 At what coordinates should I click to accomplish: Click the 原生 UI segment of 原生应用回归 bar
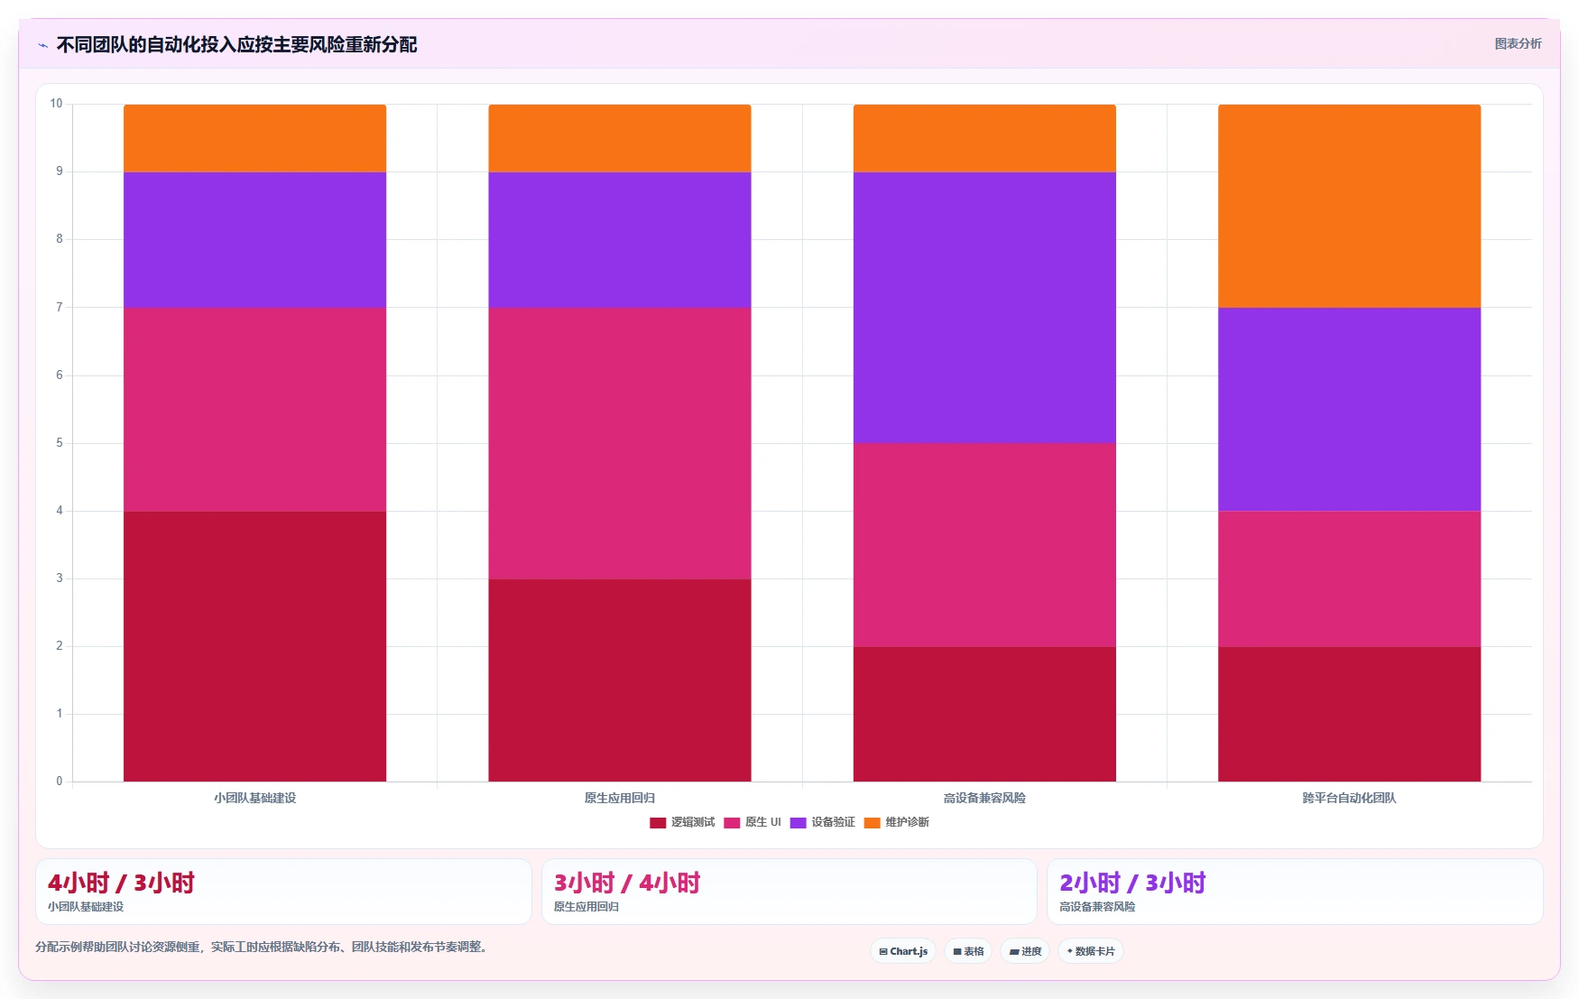[x=620, y=443]
